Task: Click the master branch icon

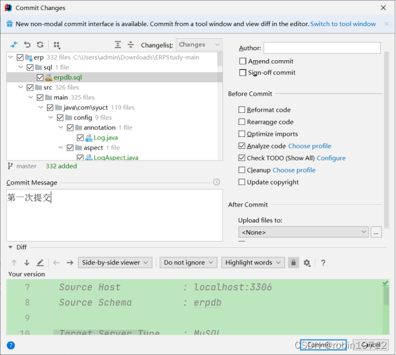Action: click(x=10, y=166)
